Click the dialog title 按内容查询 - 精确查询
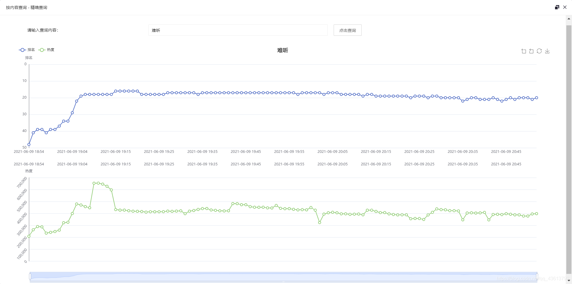 tap(27, 7)
